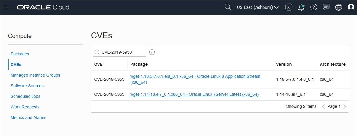Open the support chat icon
This screenshot has width=357, height=137.
(326, 7)
